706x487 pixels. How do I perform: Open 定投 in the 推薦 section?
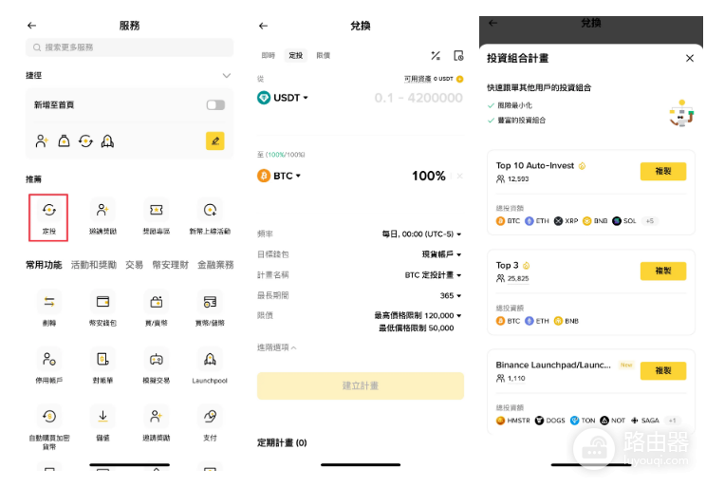coord(48,217)
